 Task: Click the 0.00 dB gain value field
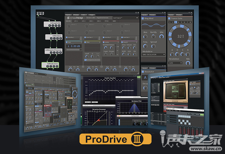(74, 46)
